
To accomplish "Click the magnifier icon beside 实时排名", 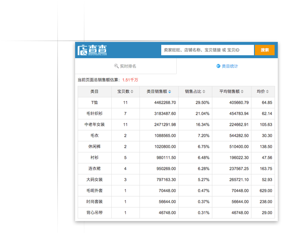I will pyautogui.click(x=116, y=66).
